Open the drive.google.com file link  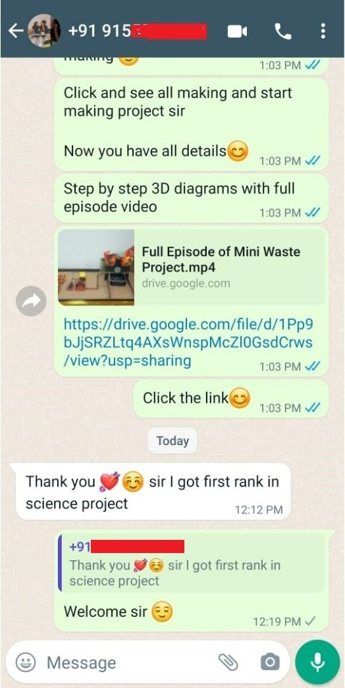tap(189, 343)
